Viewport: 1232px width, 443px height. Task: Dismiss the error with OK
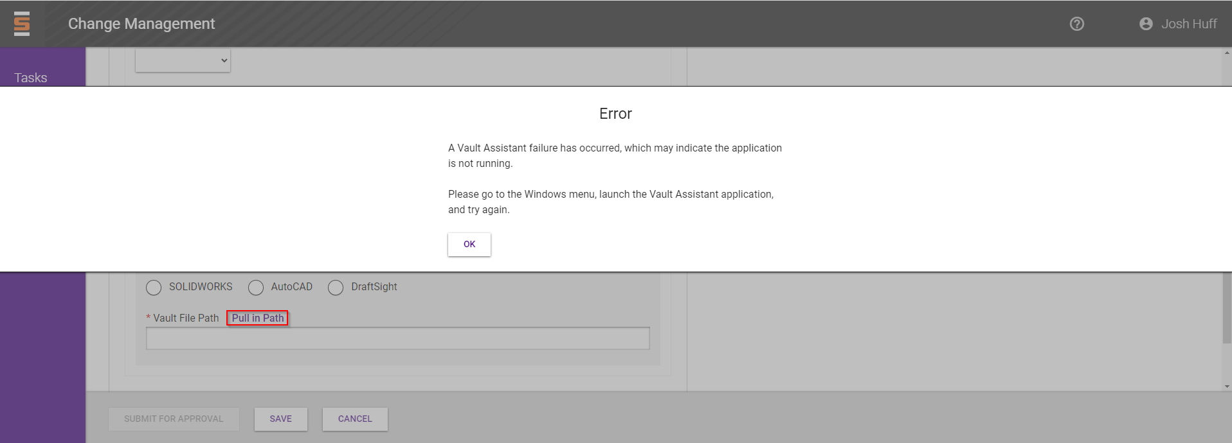pyautogui.click(x=469, y=244)
